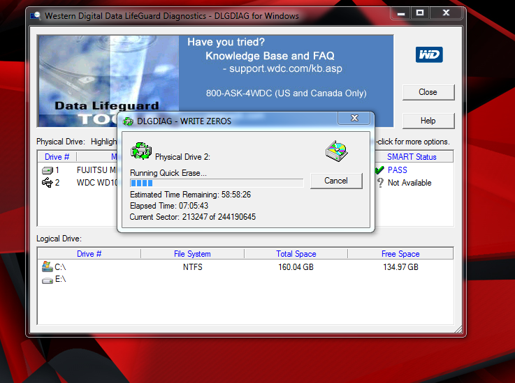
Task: Click the window resize grip corner
Action: (x=458, y=329)
